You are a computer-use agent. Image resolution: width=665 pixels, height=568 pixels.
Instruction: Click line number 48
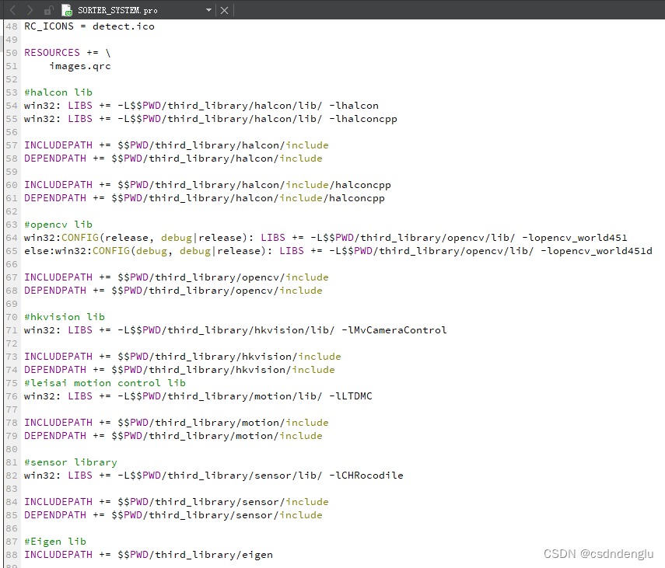point(12,26)
